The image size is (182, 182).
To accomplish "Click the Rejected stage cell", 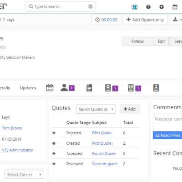I will coord(74,133).
